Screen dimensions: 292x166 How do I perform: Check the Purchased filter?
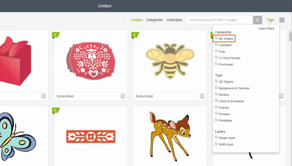(x=216, y=64)
